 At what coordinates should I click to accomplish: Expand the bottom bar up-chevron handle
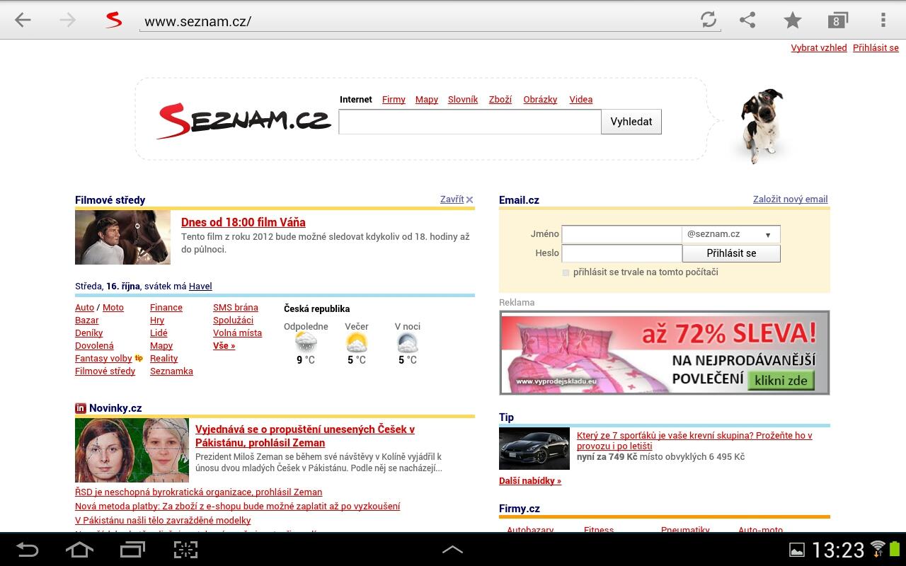(x=452, y=550)
